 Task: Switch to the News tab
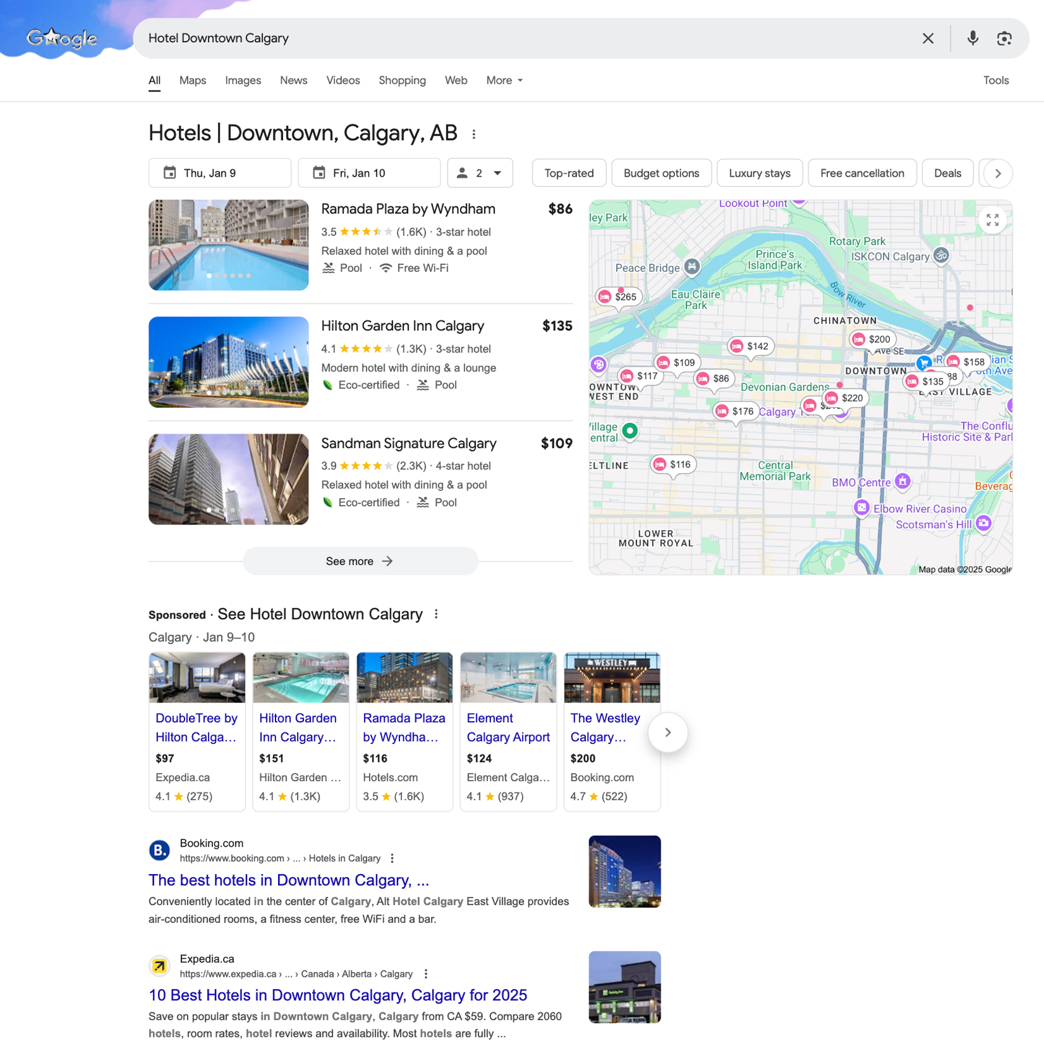click(x=294, y=81)
